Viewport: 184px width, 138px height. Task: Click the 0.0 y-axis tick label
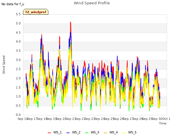(x=18, y=115)
